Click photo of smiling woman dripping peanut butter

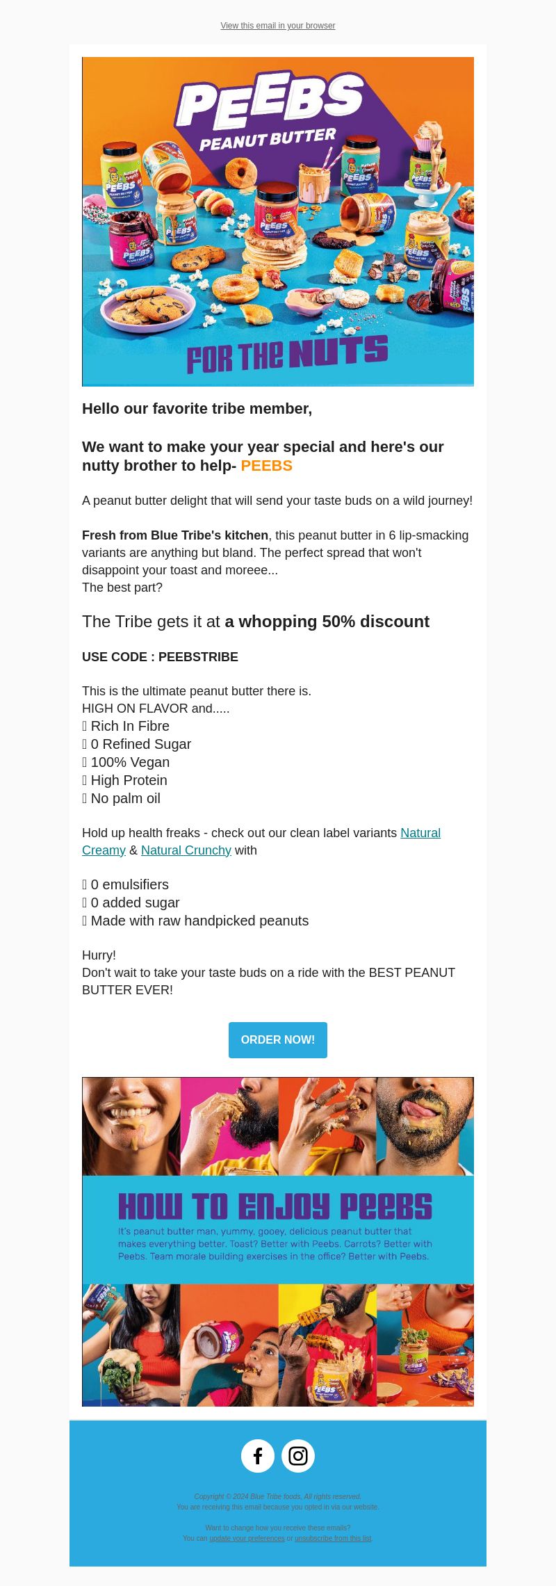coord(131,1126)
